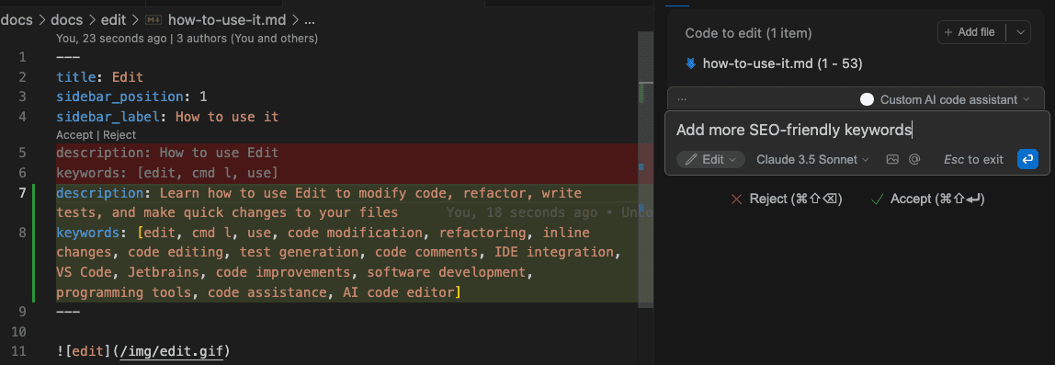Click the Markdown file icon in breadcrumbs

153,19
